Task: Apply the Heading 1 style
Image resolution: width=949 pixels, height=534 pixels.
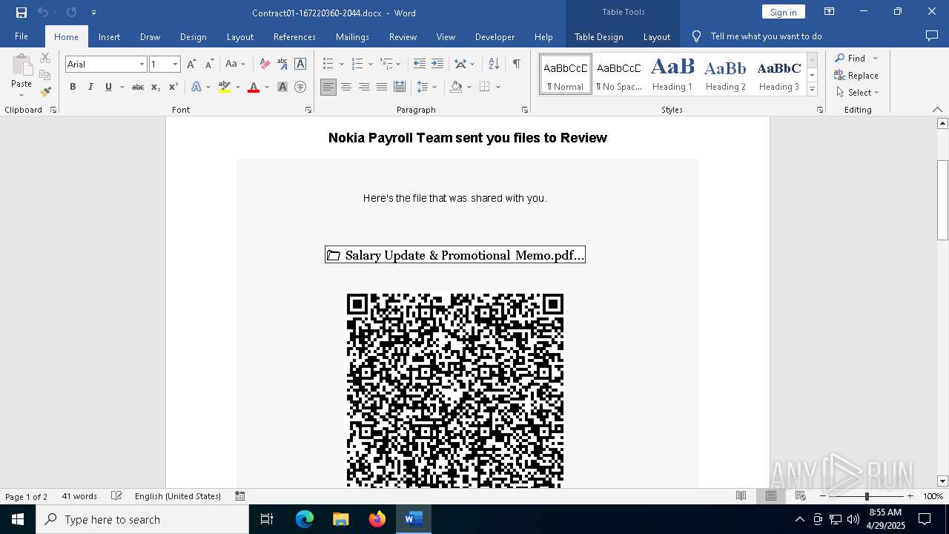Action: [x=672, y=74]
